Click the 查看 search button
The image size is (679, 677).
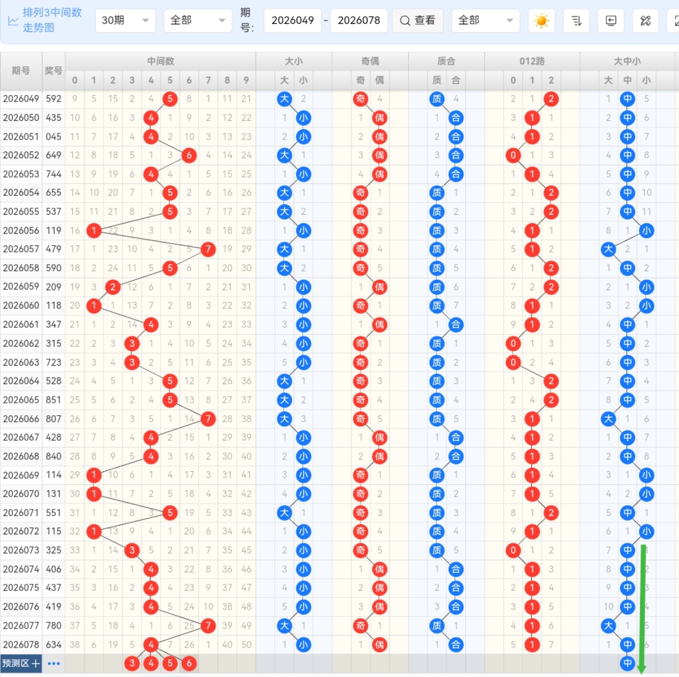[418, 21]
